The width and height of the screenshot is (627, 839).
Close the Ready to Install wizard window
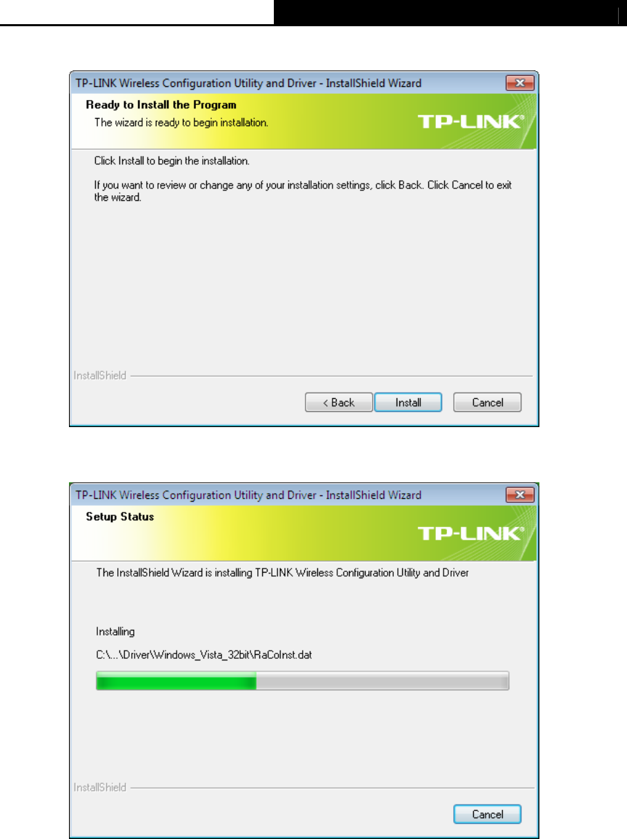[520, 83]
